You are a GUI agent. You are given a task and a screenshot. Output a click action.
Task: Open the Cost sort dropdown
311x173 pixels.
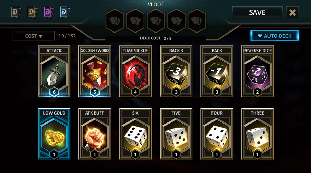(x=34, y=36)
